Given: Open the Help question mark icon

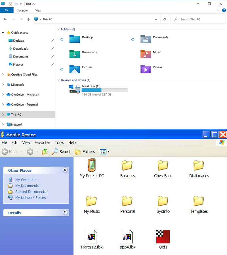Looking at the screenshot, I should click(x=224, y=10).
